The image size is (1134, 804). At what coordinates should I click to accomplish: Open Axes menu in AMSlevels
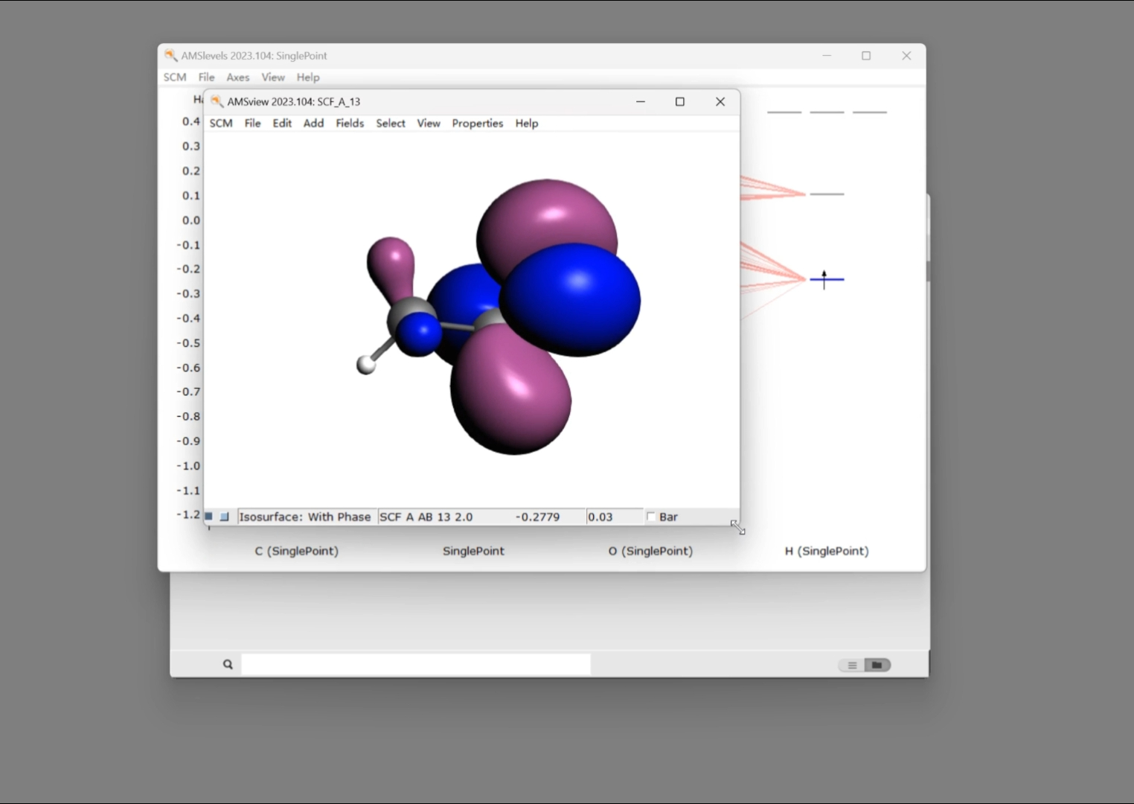(238, 77)
